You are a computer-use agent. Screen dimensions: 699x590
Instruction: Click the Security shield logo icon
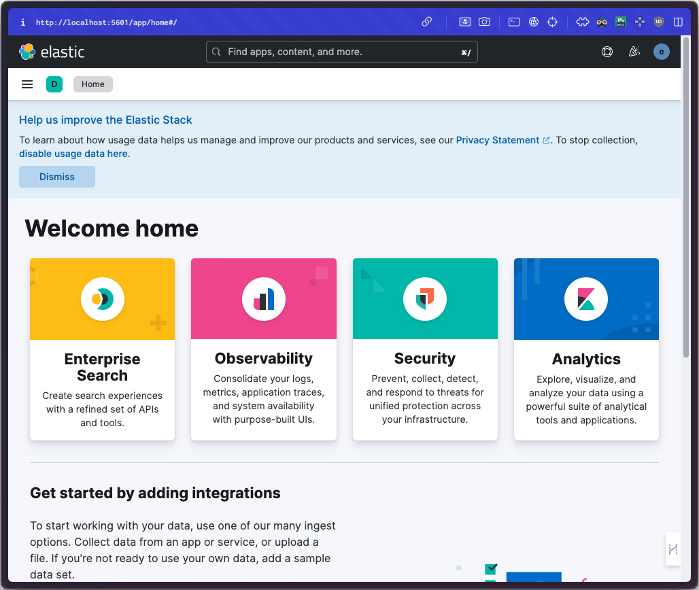(425, 299)
